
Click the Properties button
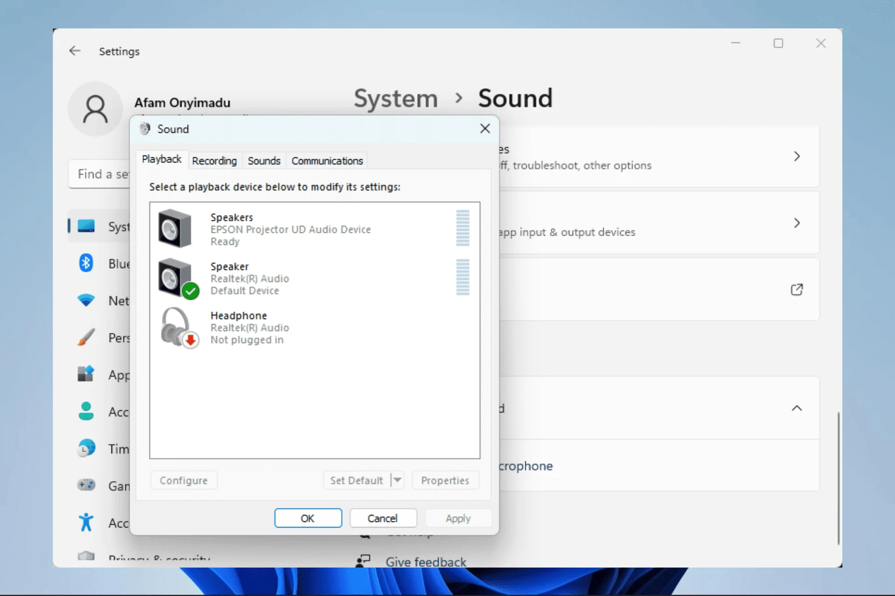point(445,480)
